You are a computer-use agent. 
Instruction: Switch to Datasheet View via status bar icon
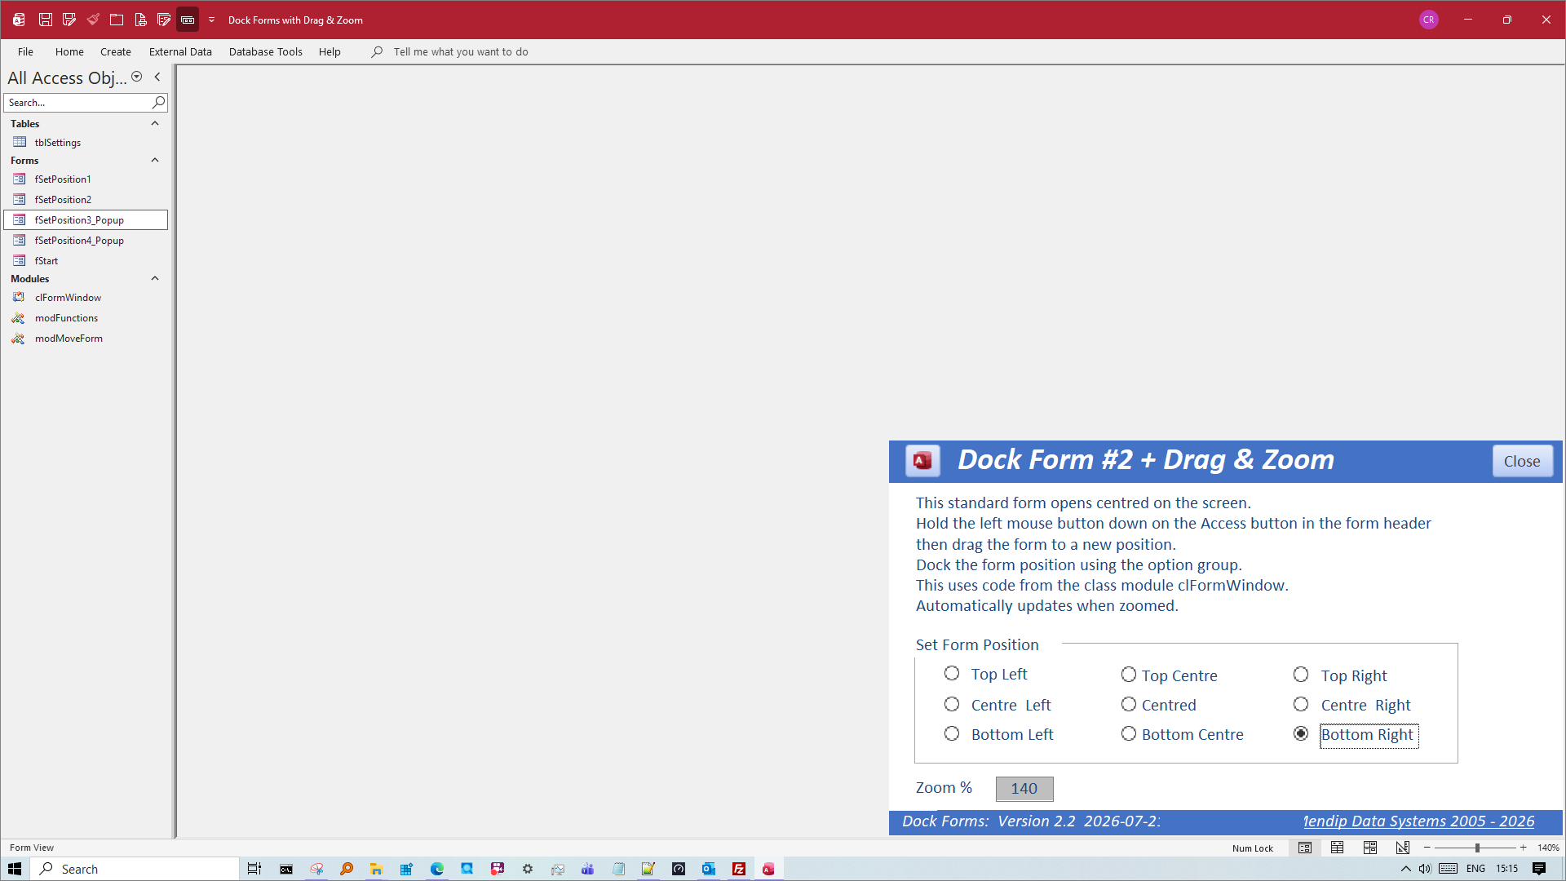(x=1338, y=848)
